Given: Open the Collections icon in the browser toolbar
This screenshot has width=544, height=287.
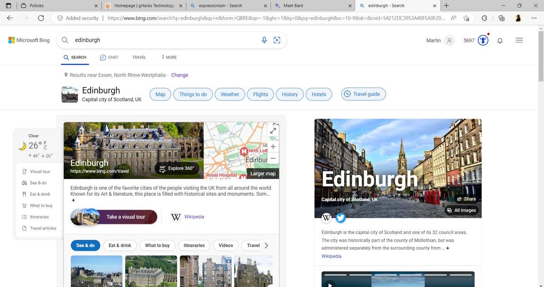Looking at the screenshot, I should coord(500,18).
